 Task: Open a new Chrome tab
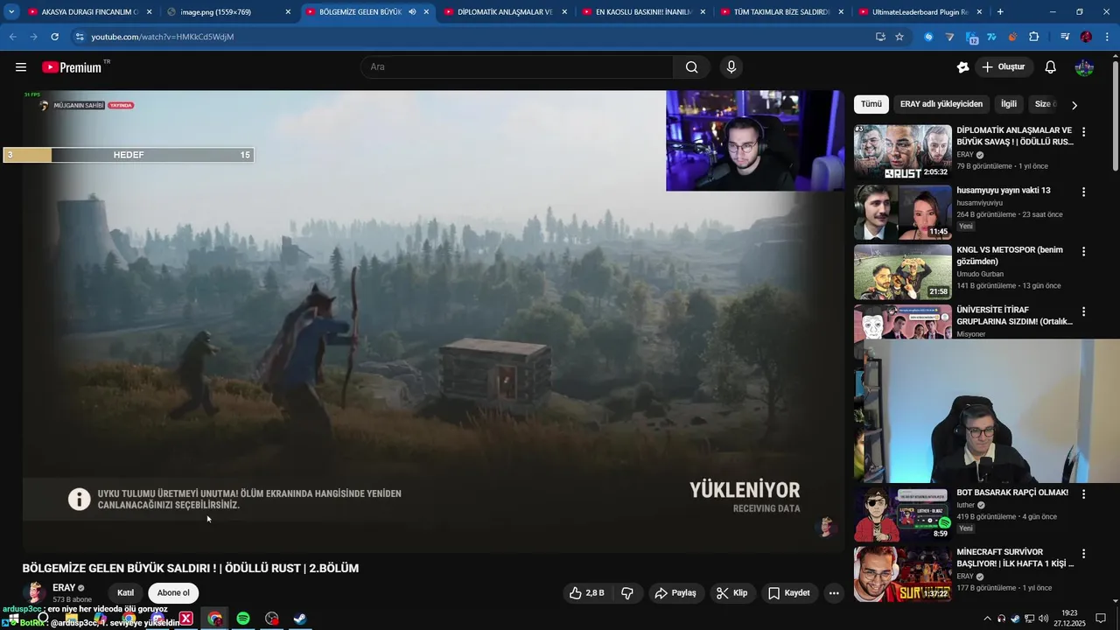(1000, 12)
